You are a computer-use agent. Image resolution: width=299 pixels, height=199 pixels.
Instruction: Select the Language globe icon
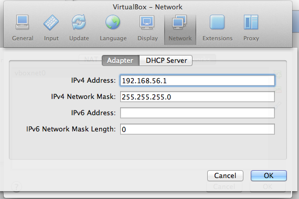pos(113,22)
